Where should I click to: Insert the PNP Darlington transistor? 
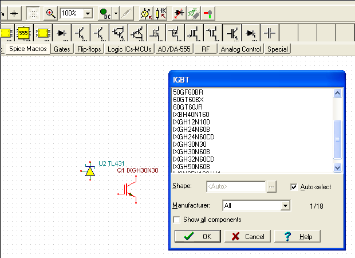137,33
